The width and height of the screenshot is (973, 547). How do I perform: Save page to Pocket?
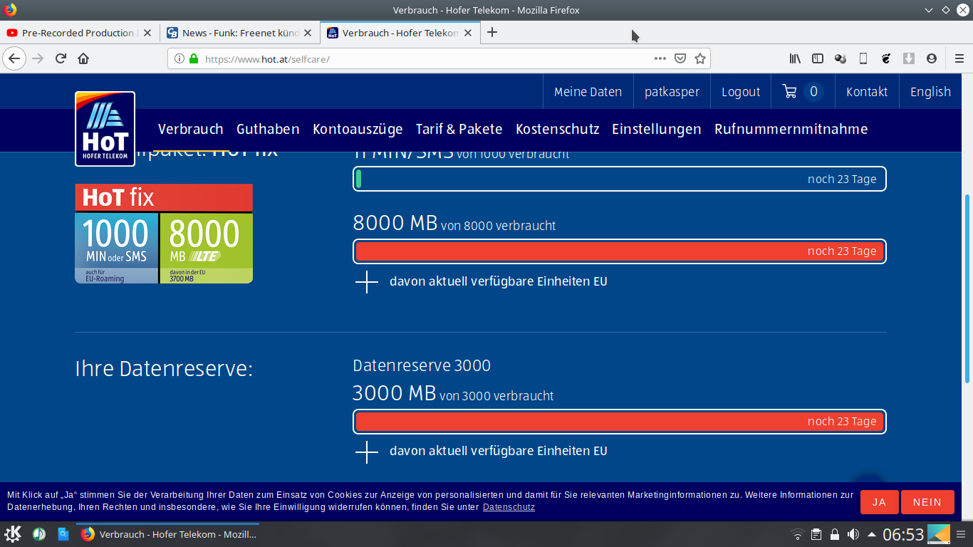coord(680,58)
